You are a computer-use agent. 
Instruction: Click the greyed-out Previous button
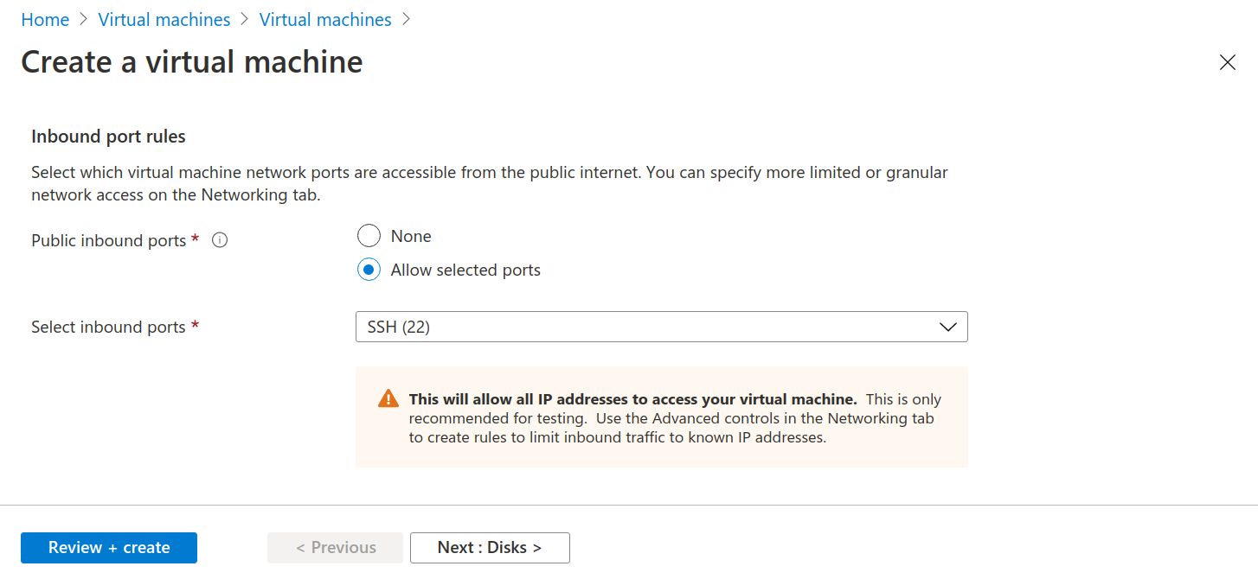(335, 547)
